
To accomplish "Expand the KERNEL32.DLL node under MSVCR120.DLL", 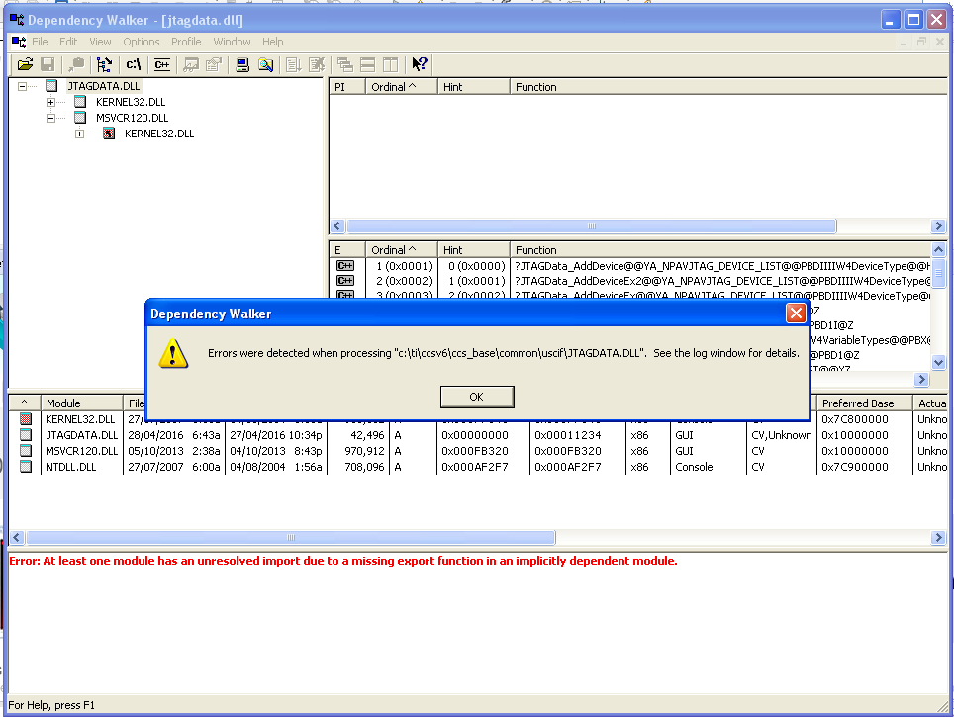I will (80, 134).
